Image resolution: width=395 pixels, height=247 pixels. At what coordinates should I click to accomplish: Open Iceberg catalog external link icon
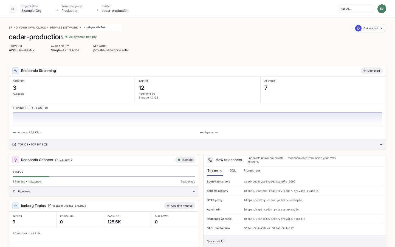[50, 206]
